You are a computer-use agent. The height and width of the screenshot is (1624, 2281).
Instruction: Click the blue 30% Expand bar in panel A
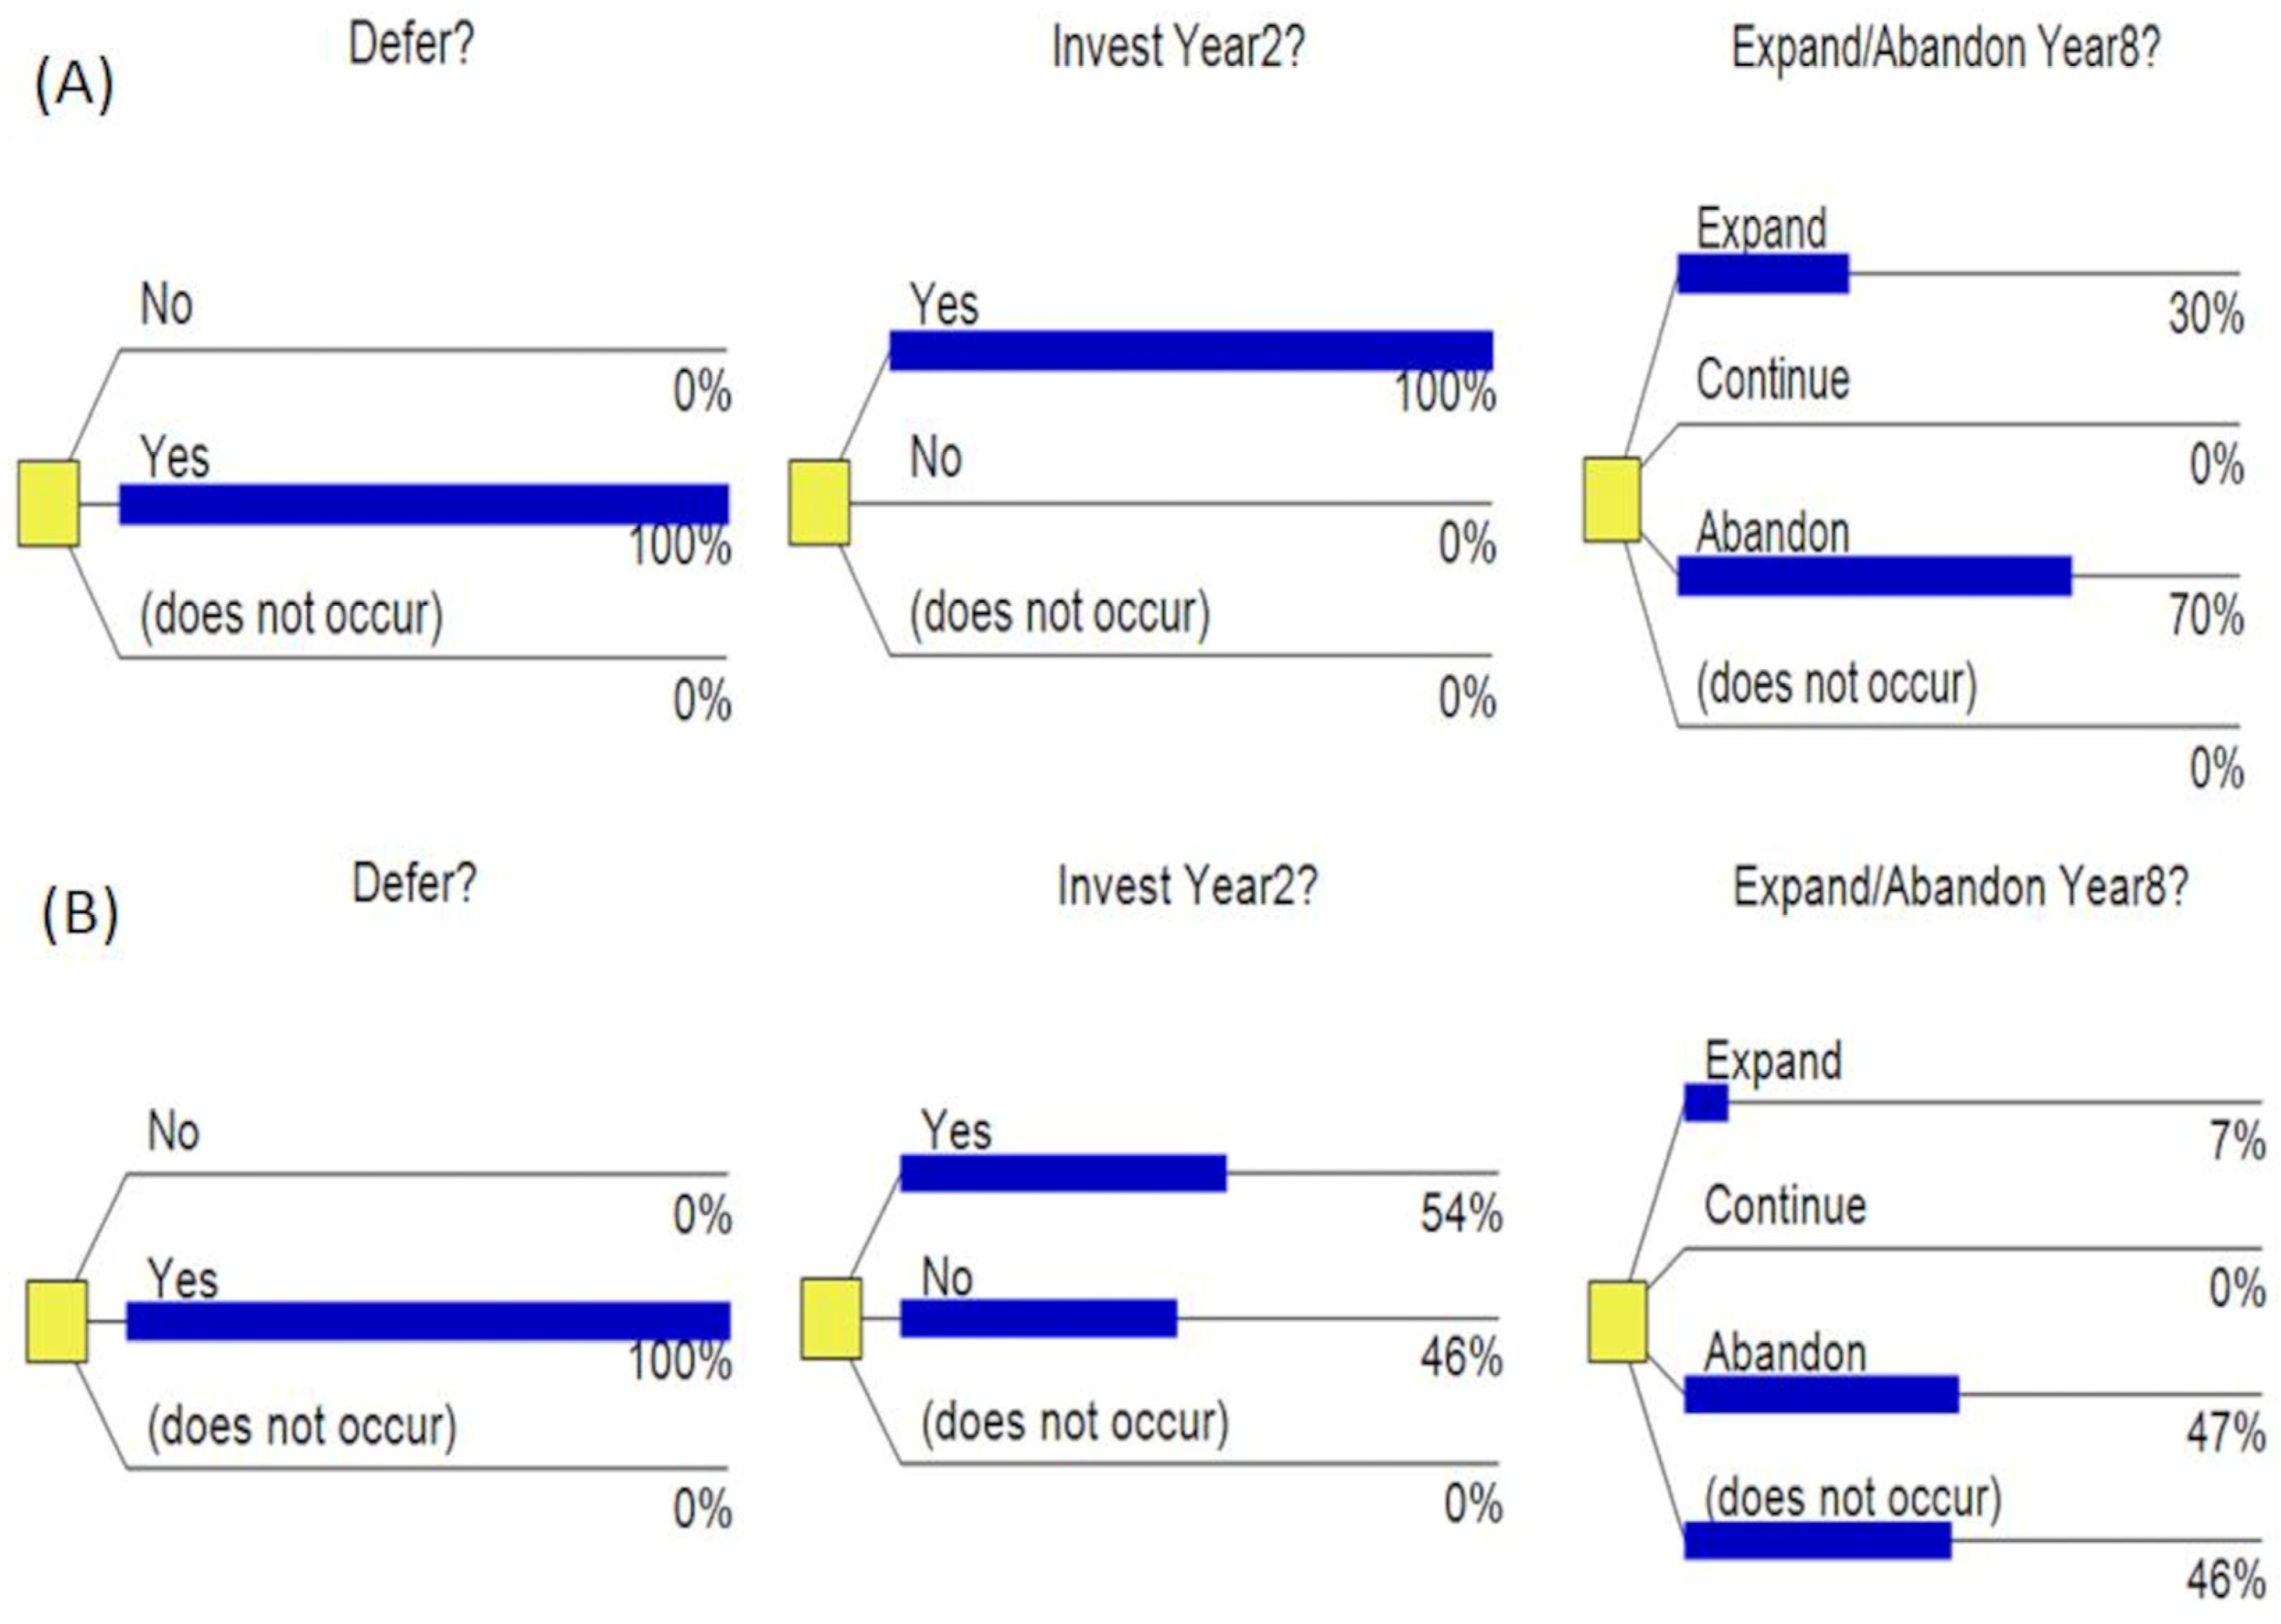1763,273
